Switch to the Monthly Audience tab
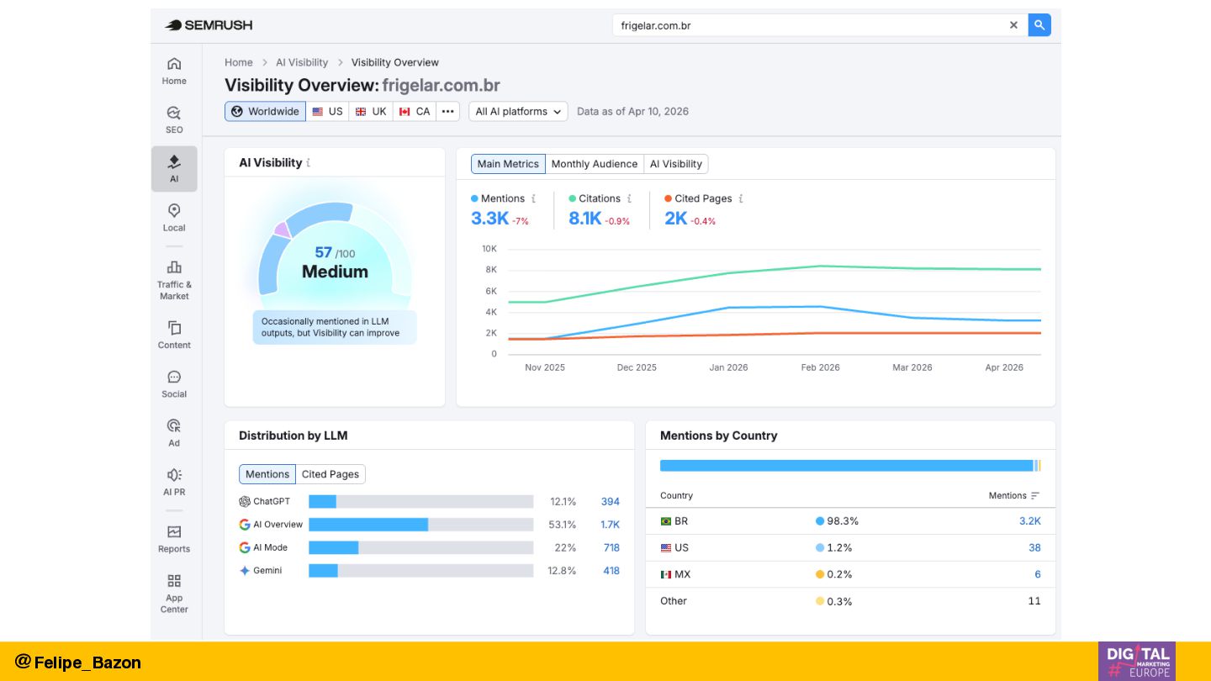 pos(594,164)
